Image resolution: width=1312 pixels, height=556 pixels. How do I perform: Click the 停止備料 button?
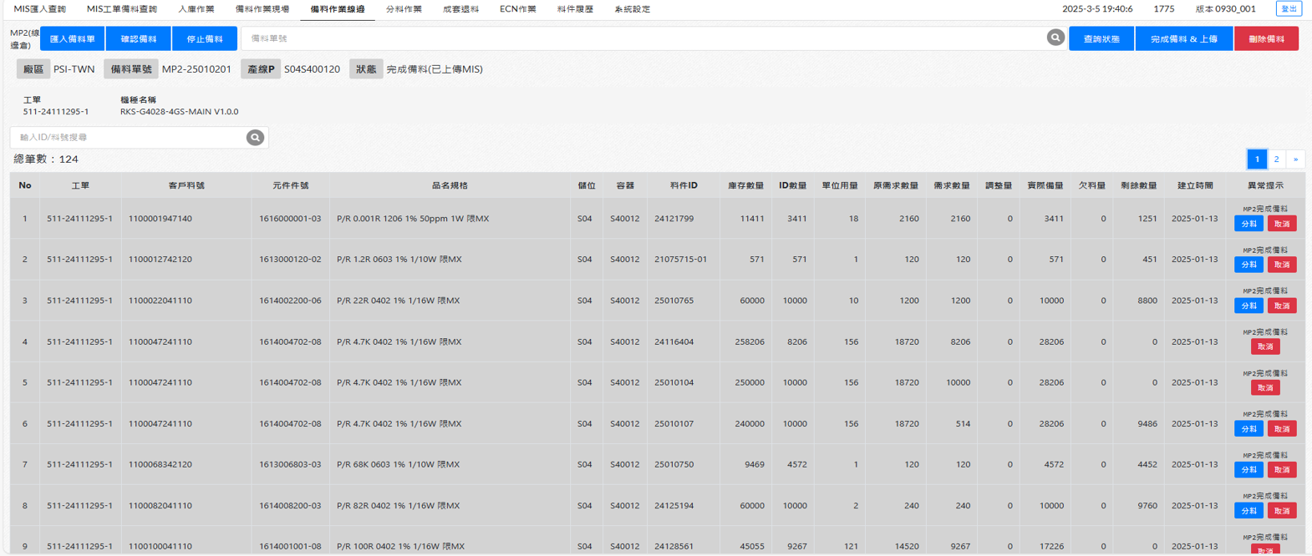click(x=205, y=38)
